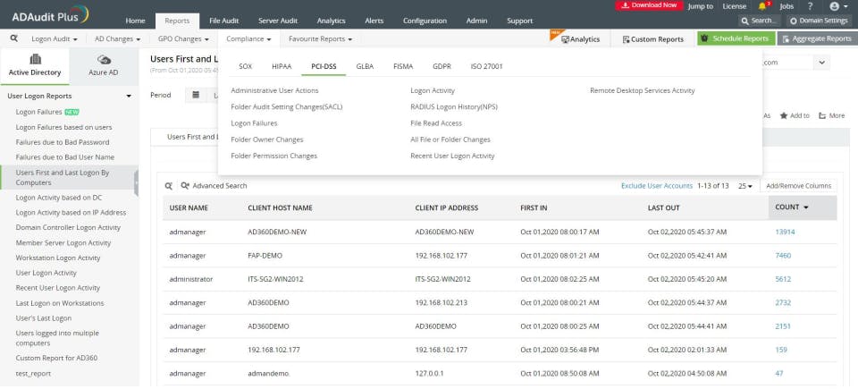Switch to the HIPAA compliance tab
Viewport: 858px width, 389px height.
(x=282, y=66)
